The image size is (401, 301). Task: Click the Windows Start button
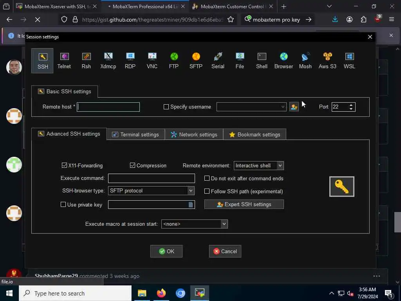[9, 293]
